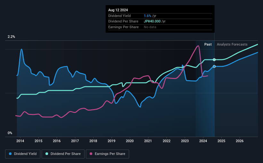Screen dimensions: 263x163
Task: Select the teal Dividend Per Share data point marker
Action: pos(214,60)
